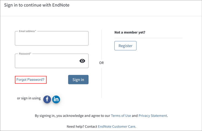Open the Terms of Use link
The width and height of the screenshot is (202, 131).
(121, 116)
